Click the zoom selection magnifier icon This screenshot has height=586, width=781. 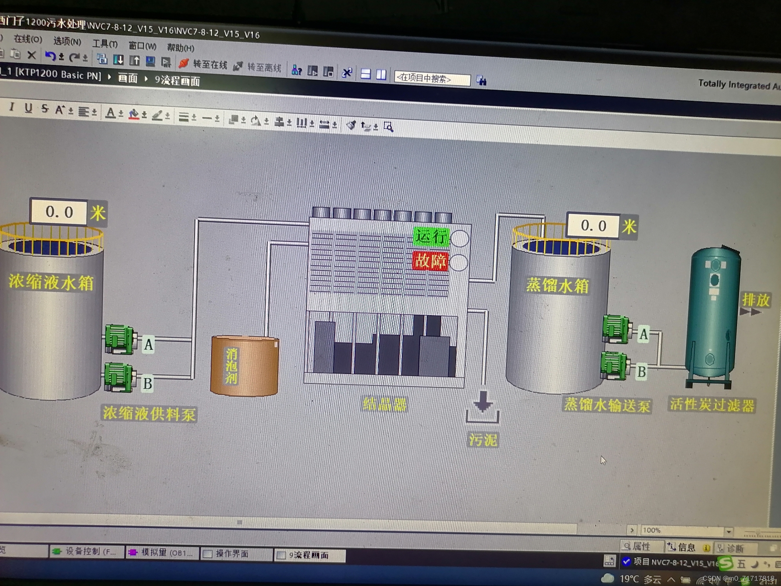point(388,127)
